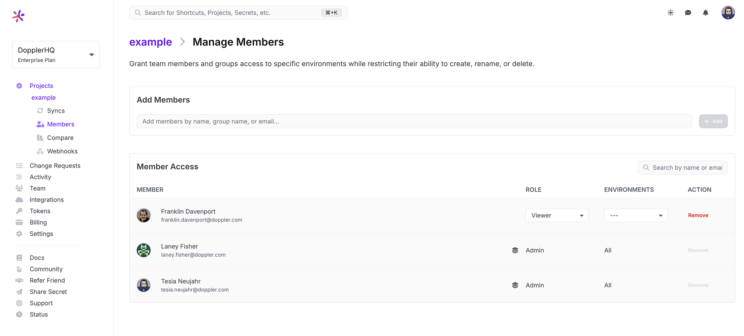Click the Integrations sidebar label
744x336 pixels.
[x=47, y=200]
